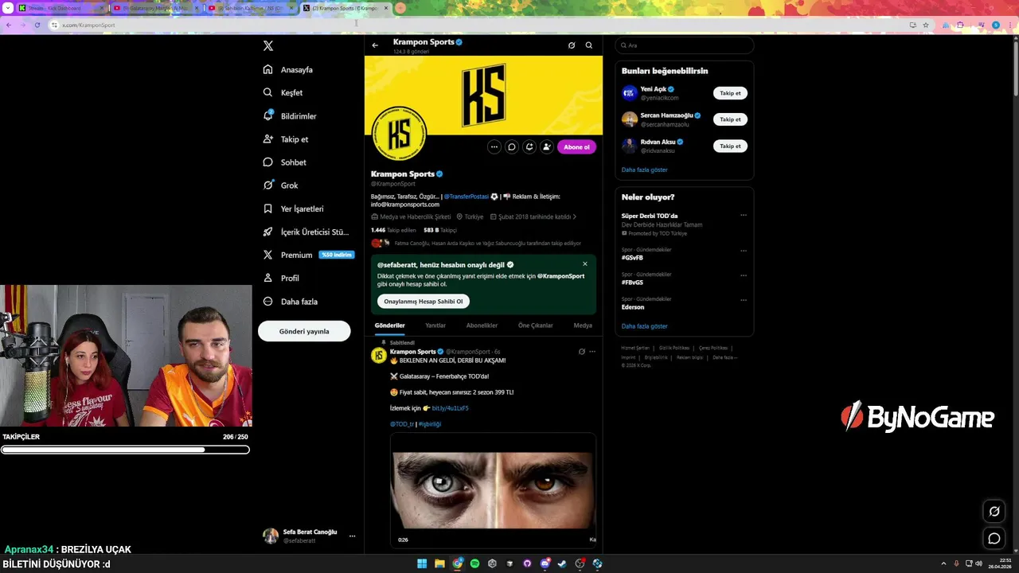Follow Yeni Açık with Takip et
The image size is (1019, 573).
coord(730,93)
